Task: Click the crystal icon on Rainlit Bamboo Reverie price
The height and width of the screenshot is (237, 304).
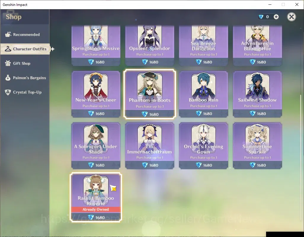Action: (91, 217)
